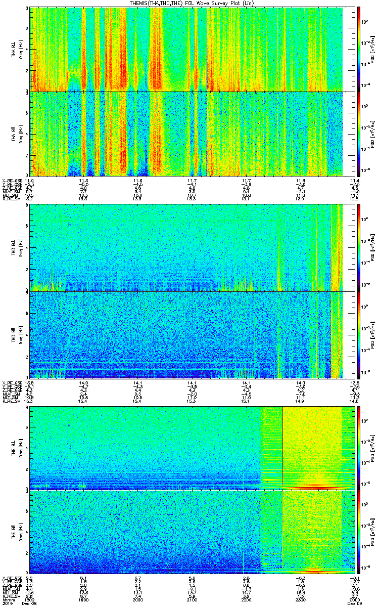
Task: Click the 2000 time tick label
Action: pyautogui.click(x=138, y=600)
